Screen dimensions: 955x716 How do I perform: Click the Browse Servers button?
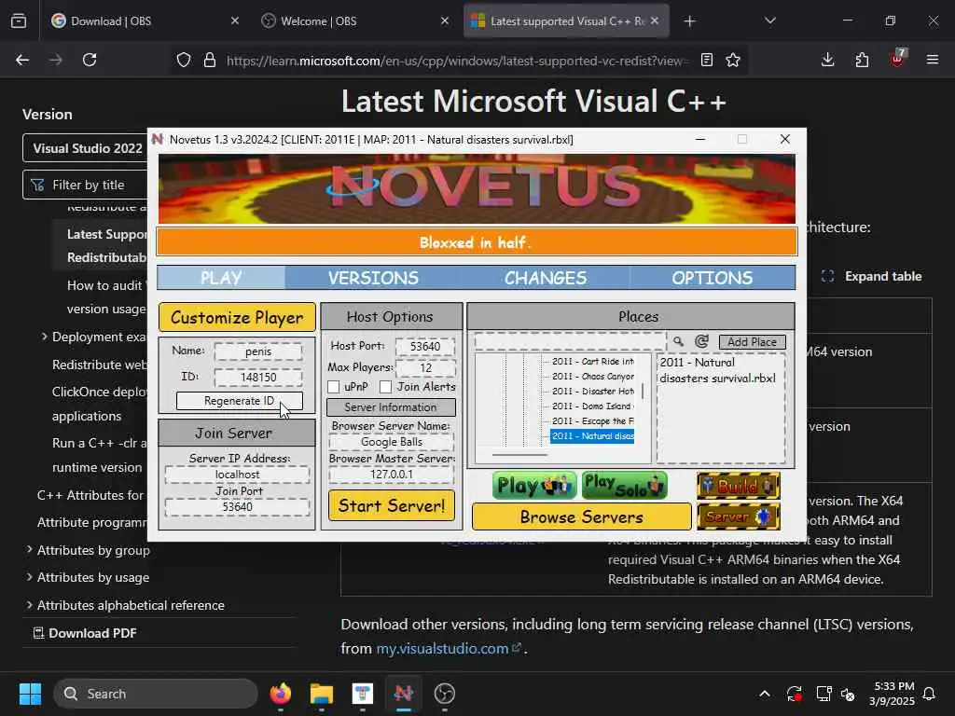tap(582, 516)
